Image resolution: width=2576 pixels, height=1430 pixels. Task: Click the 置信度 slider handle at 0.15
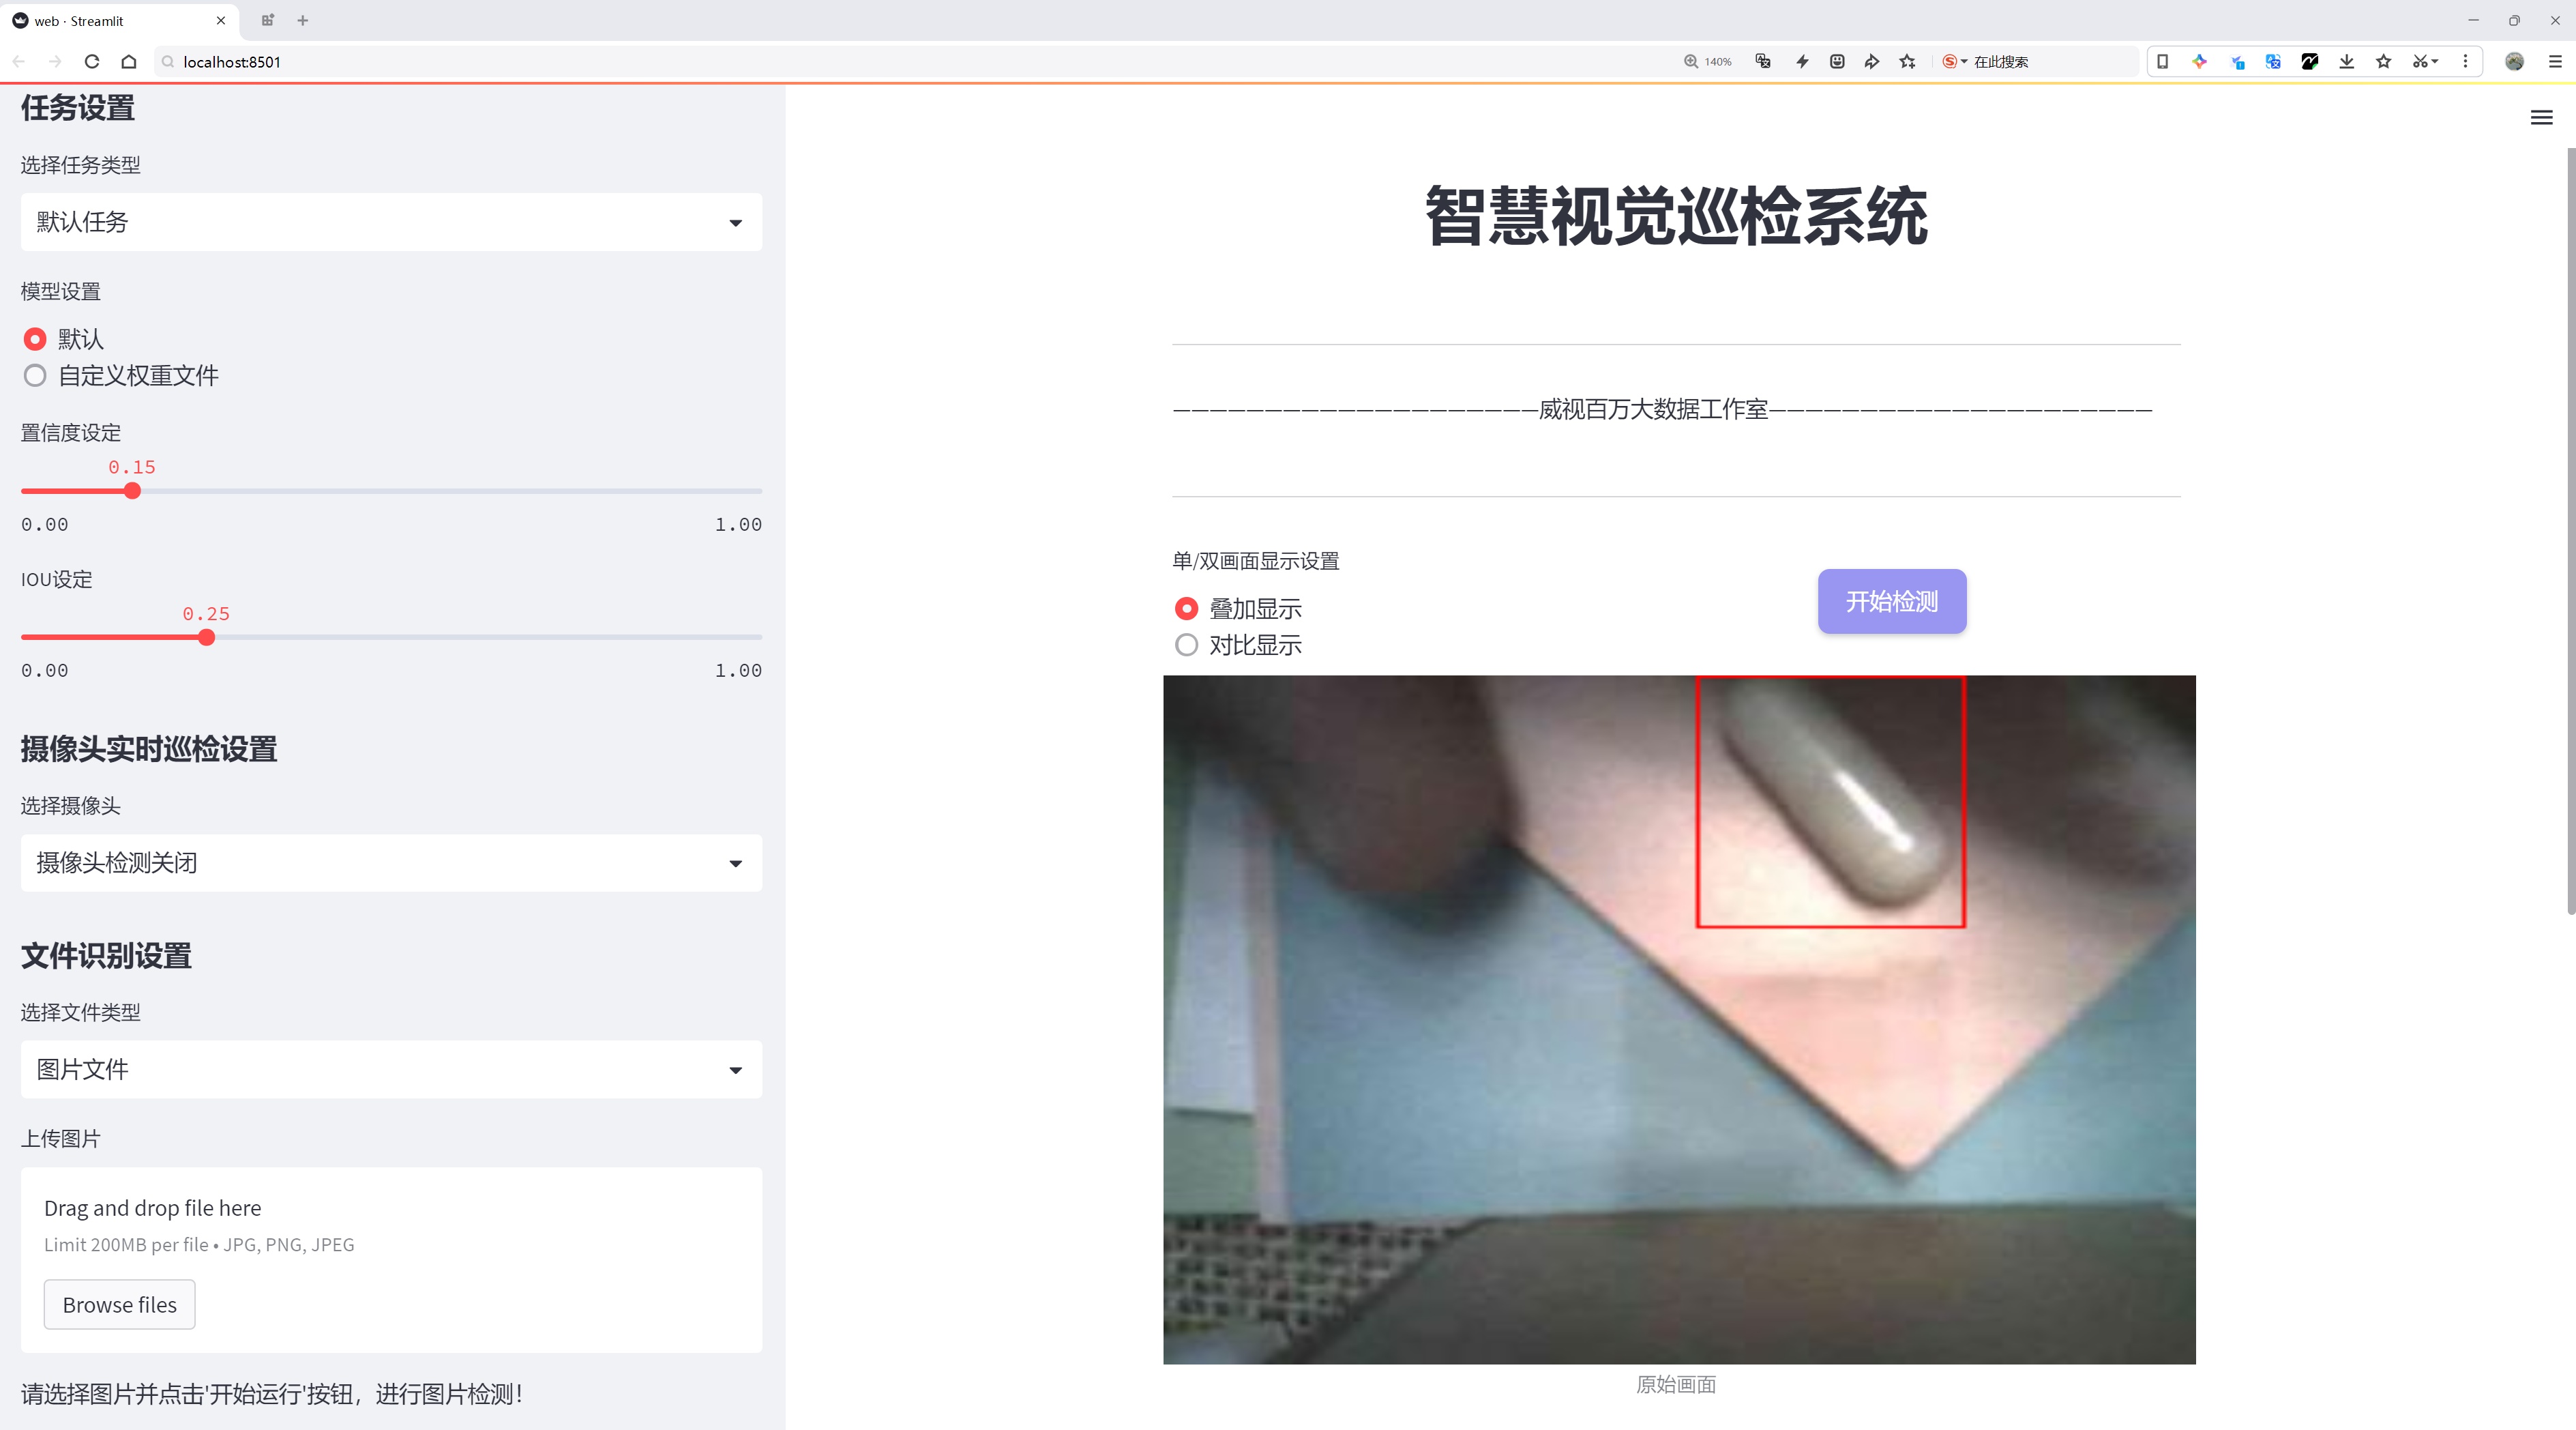tap(132, 491)
